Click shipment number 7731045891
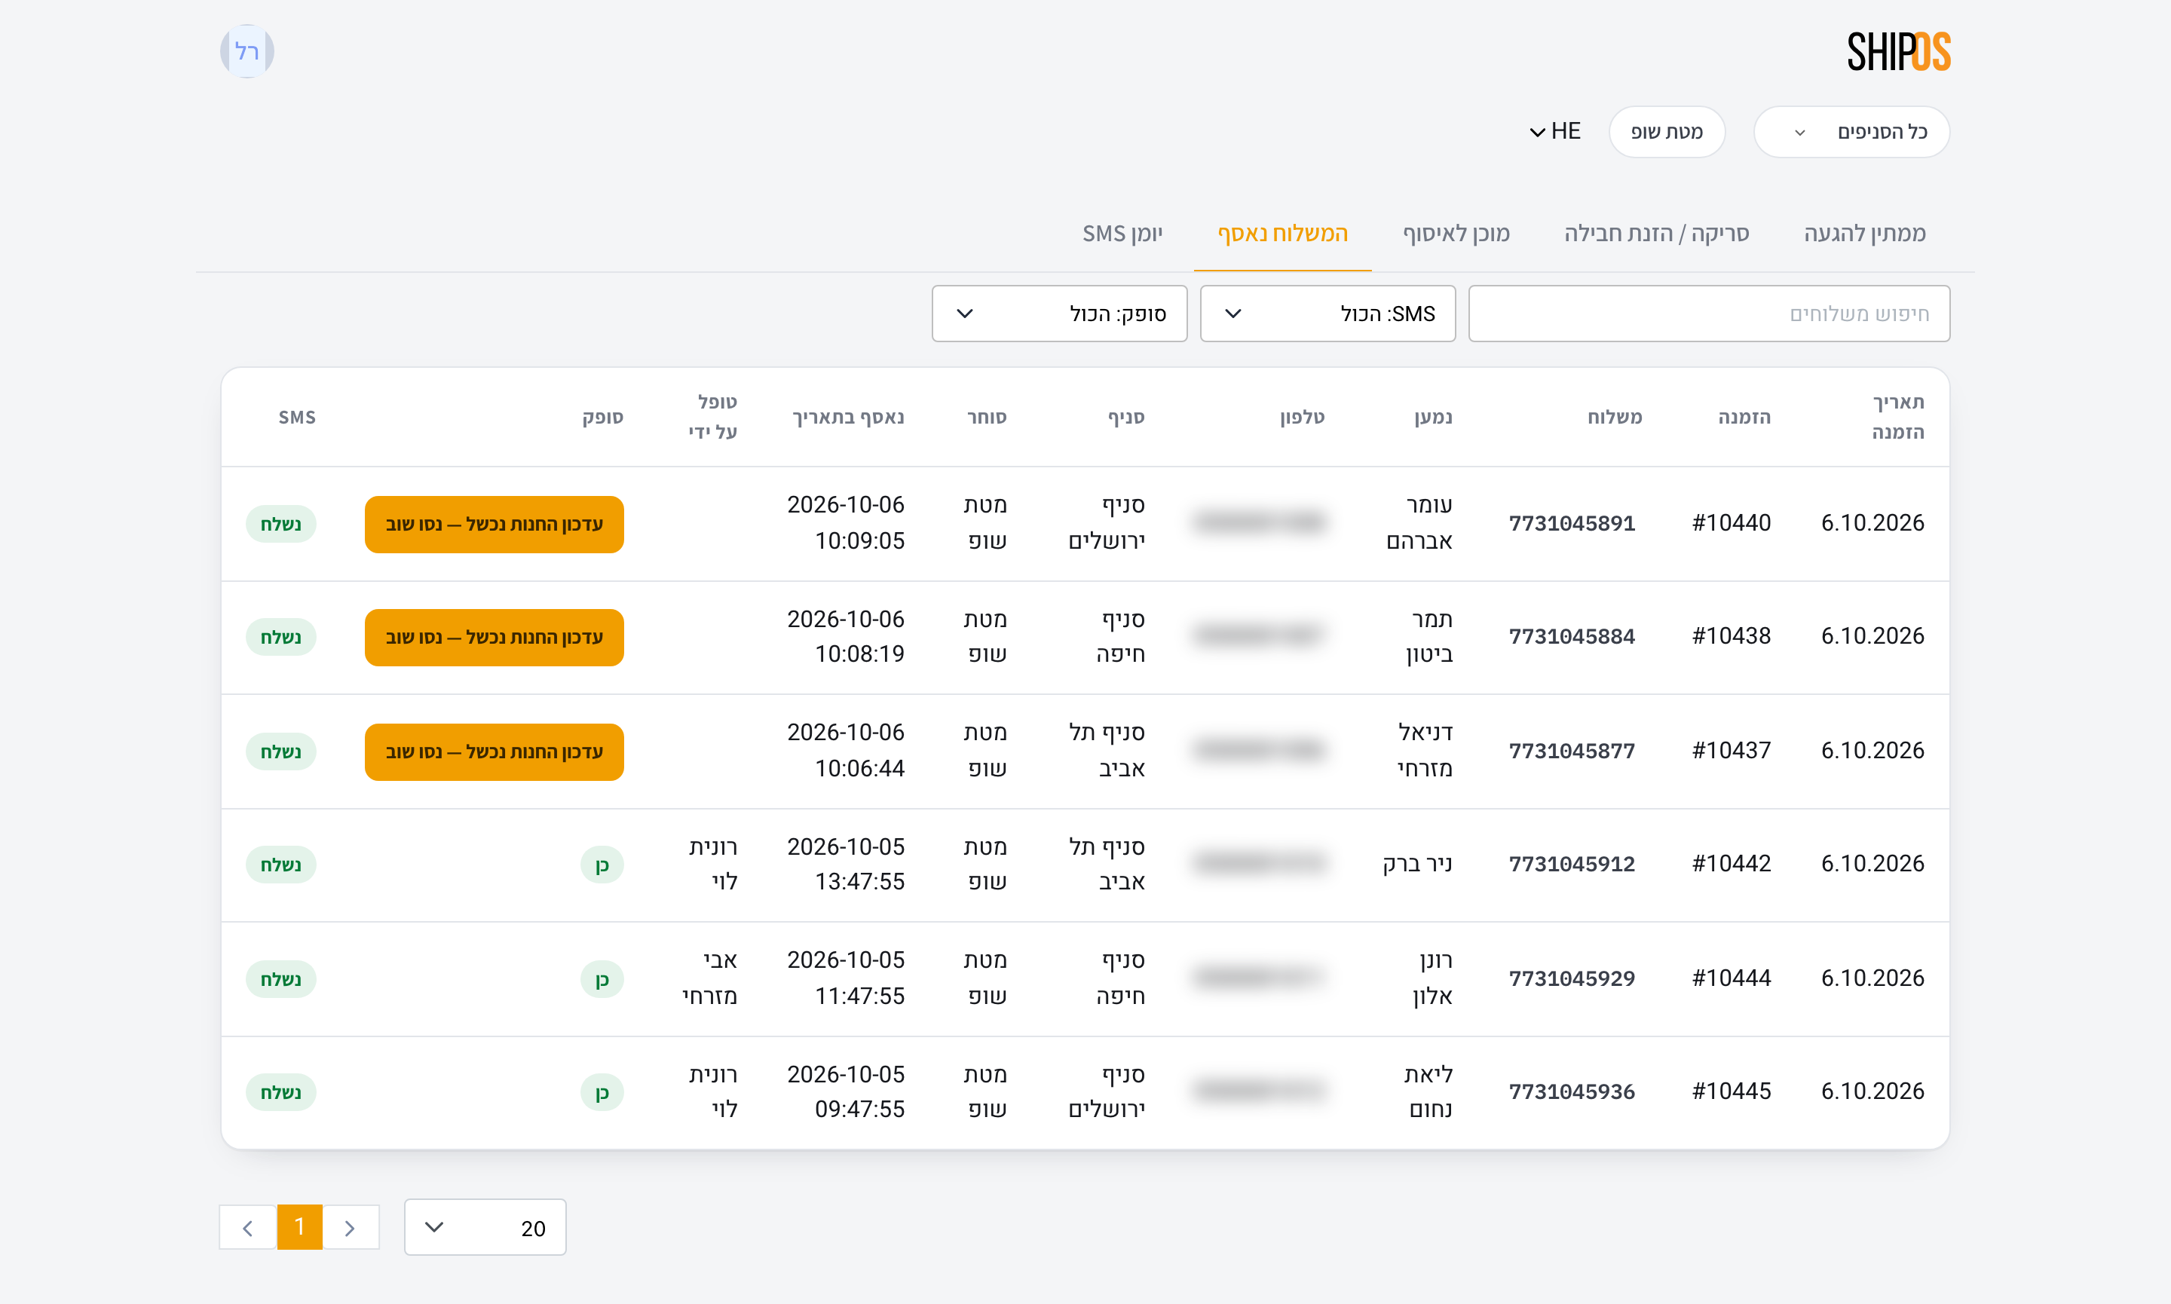Image resolution: width=2171 pixels, height=1304 pixels. [x=1572, y=523]
